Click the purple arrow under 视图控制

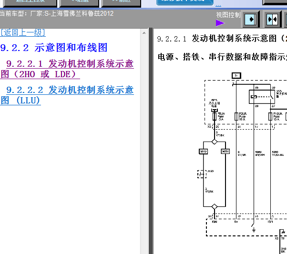[x=220, y=22]
